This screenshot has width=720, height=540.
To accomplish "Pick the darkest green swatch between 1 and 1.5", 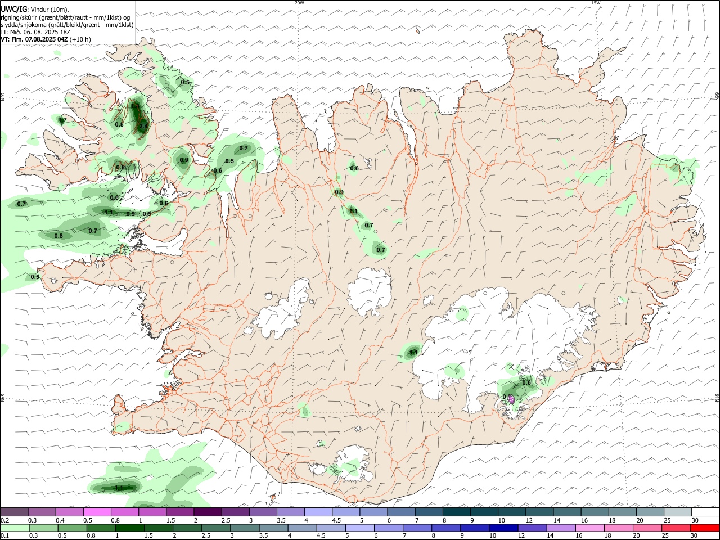I will click(129, 528).
